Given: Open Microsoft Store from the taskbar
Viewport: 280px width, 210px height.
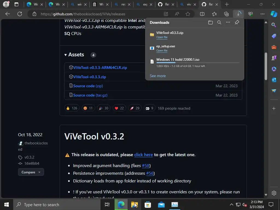Looking at the screenshot, I should coord(148,205).
